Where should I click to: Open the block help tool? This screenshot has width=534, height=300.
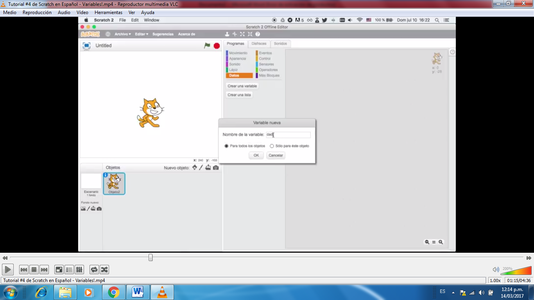pos(256,34)
